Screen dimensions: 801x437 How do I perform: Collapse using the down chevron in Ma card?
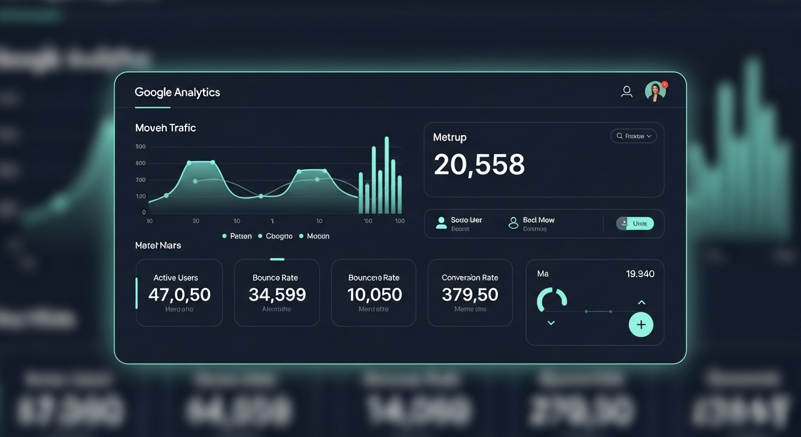coord(551,323)
